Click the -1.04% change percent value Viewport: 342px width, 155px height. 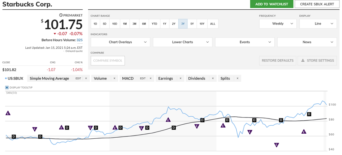tap(77, 70)
